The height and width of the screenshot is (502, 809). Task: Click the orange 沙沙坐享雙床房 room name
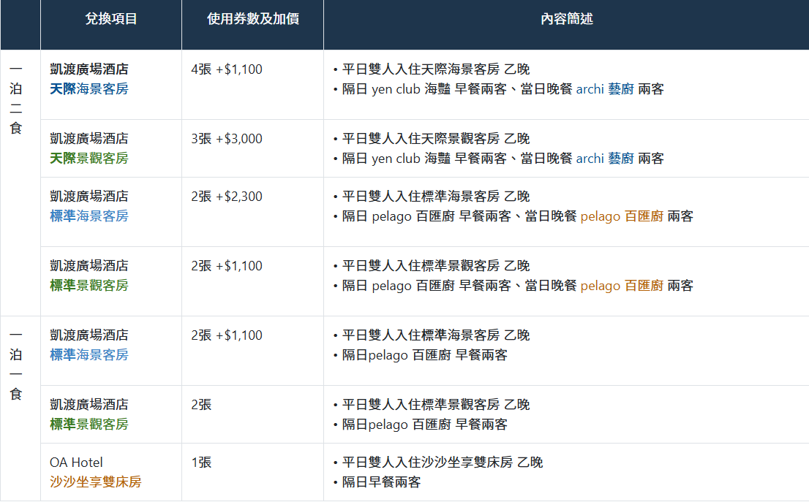pos(95,482)
